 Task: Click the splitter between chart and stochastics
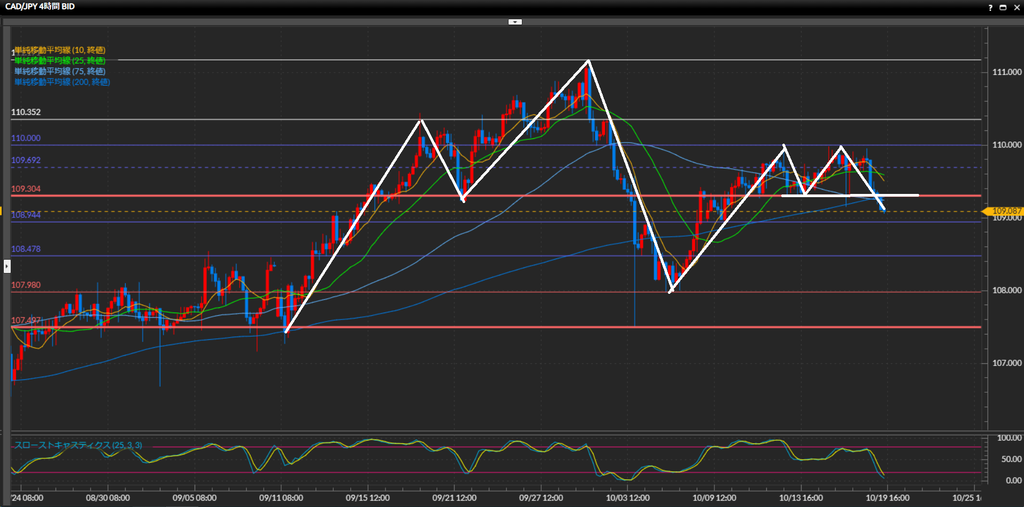(497, 431)
